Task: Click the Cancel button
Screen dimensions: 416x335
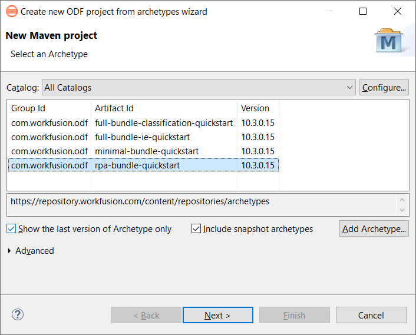Action: (371, 315)
